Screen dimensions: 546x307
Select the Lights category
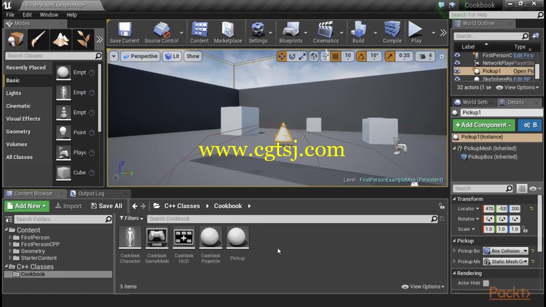[14, 93]
